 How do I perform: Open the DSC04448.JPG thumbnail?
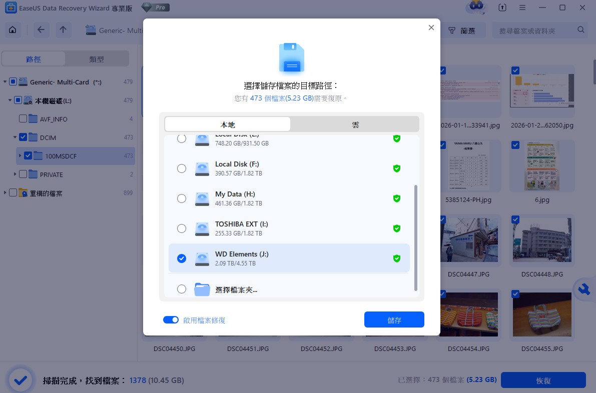542,240
